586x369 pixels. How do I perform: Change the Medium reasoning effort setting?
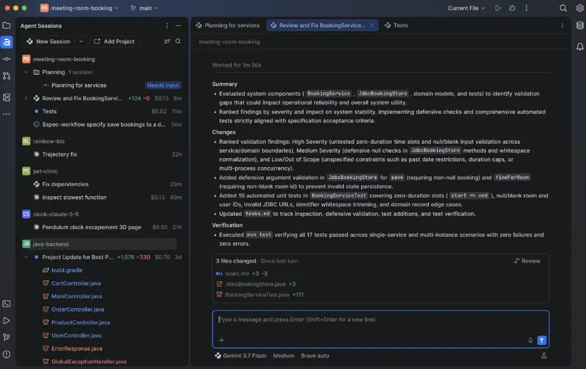tap(284, 356)
